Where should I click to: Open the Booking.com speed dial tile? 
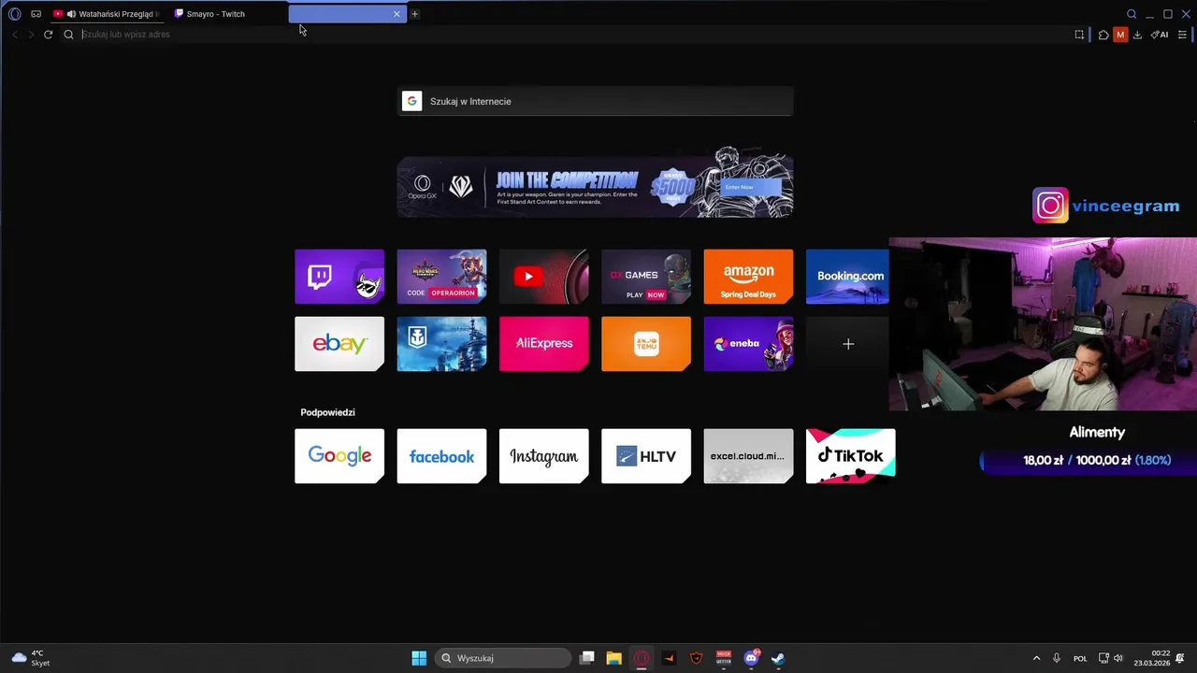(x=847, y=277)
